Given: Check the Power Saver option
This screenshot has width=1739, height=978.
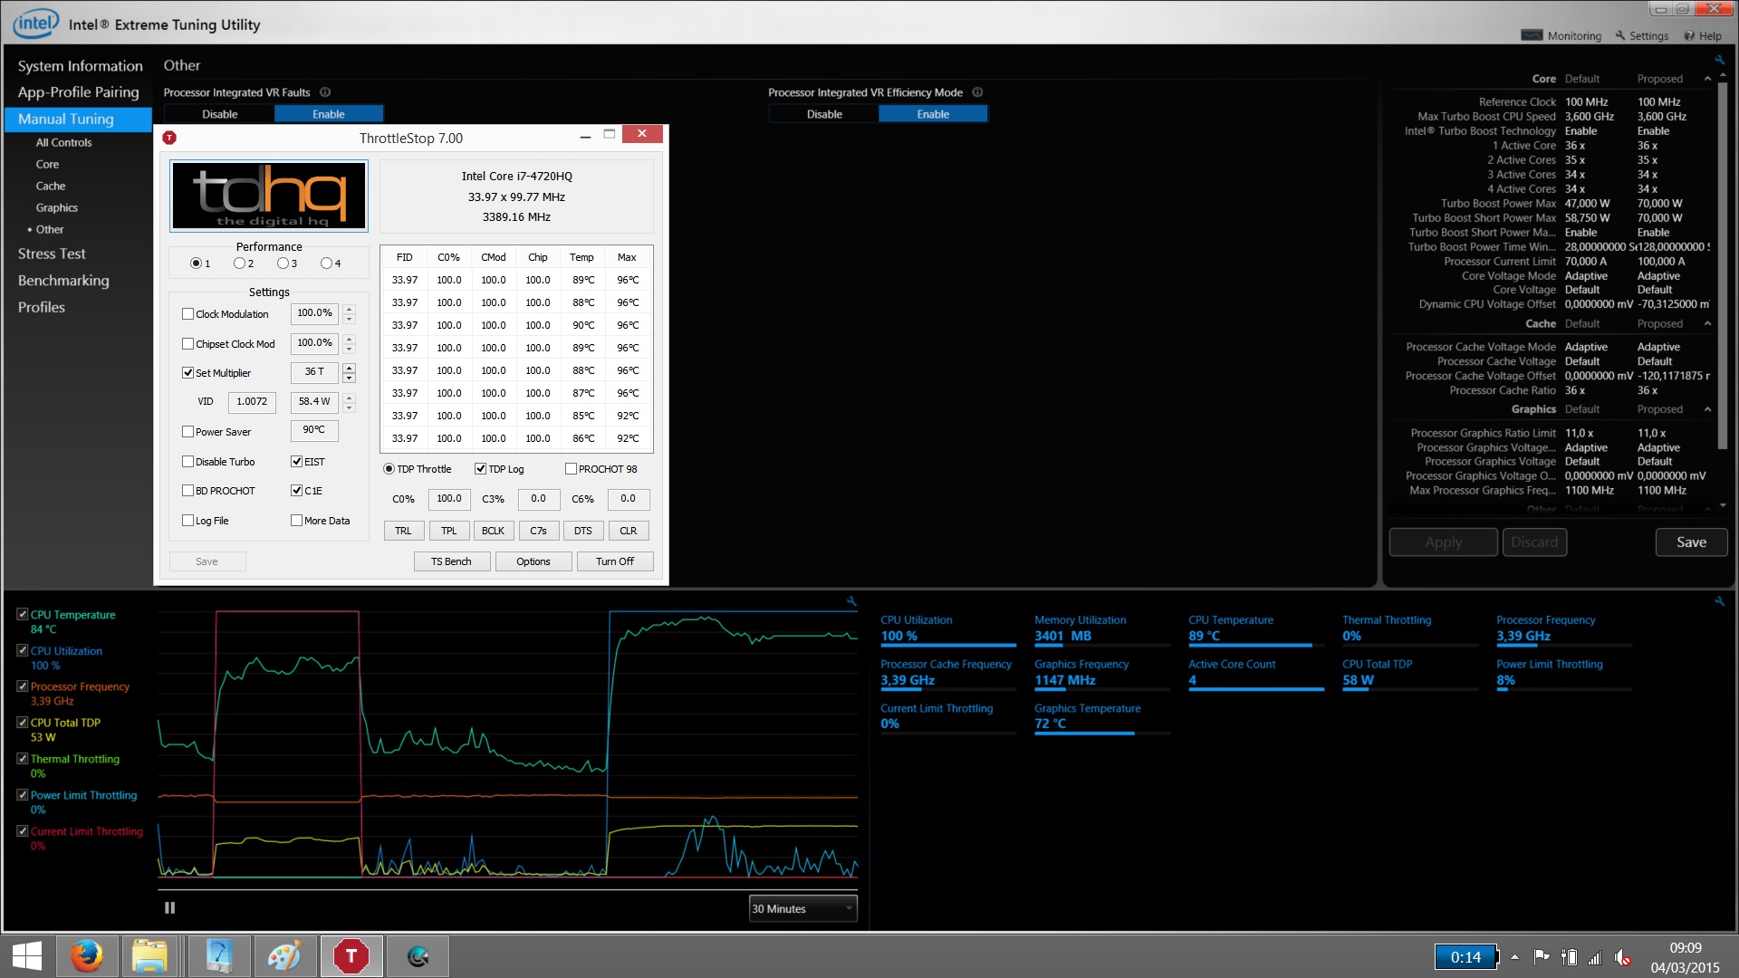Looking at the screenshot, I should (x=187, y=432).
